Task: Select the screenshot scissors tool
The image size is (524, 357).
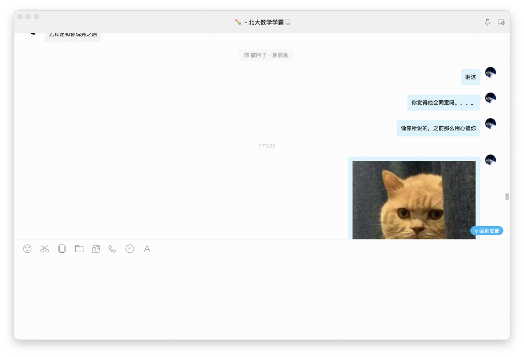Action: [45, 249]
